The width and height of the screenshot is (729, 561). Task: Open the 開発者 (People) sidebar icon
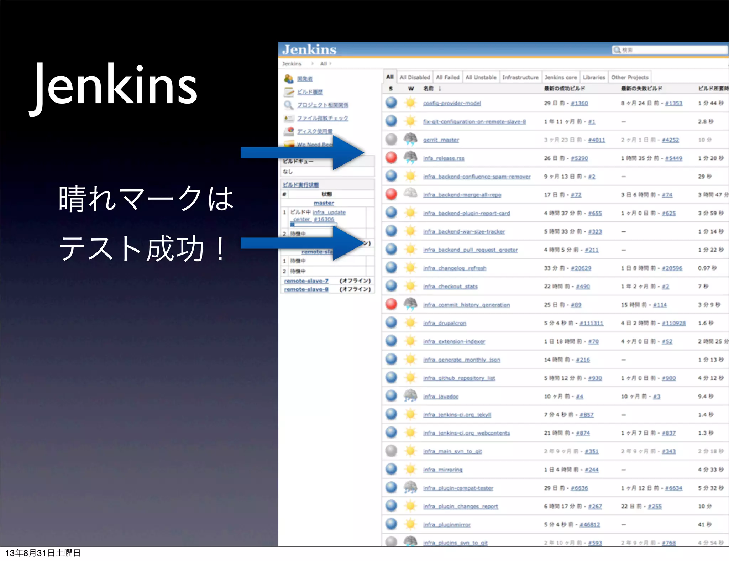click(289, 79)
